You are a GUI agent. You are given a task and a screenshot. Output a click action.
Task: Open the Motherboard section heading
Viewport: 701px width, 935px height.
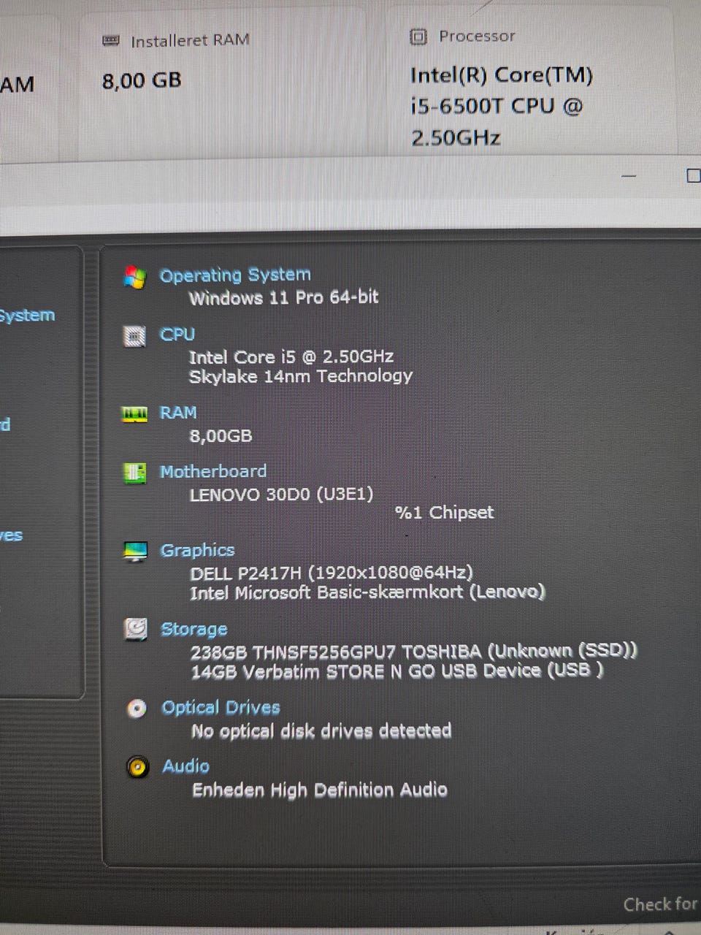[213, 471]
